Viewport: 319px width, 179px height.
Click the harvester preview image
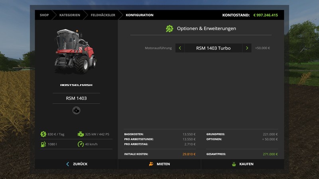pos(76,52)
